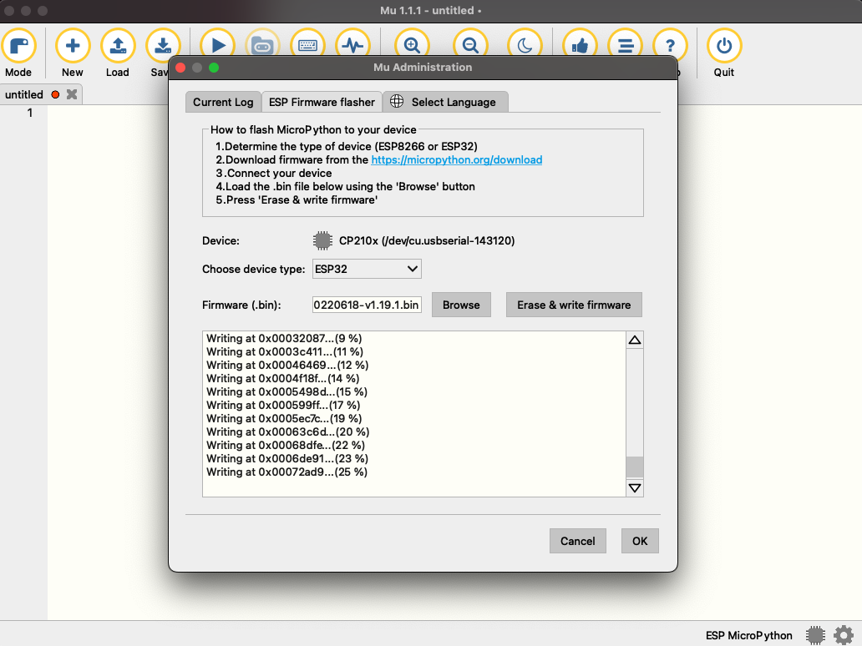Viewport: 862px width, 646px height.
Task: Open the micropython.org download link
Action: pyautogui.click(x=456, y=160)
